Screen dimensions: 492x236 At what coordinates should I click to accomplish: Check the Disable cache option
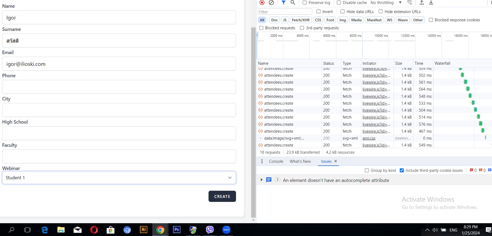339,3
